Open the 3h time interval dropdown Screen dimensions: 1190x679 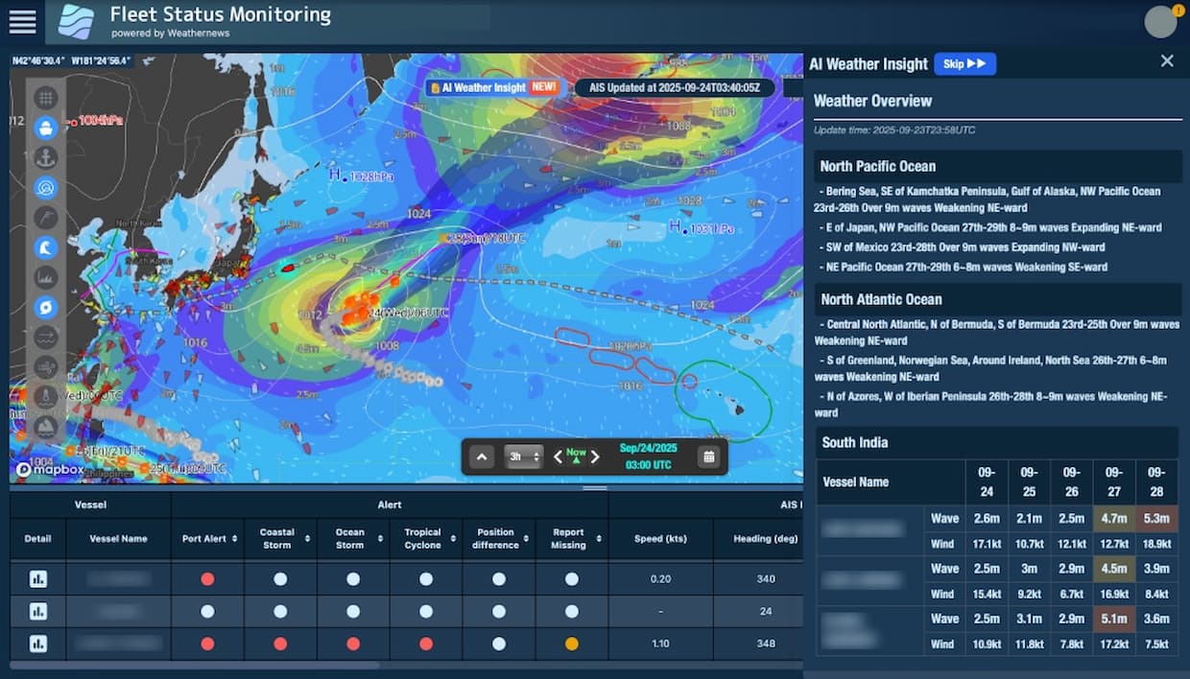pos(524,457)
